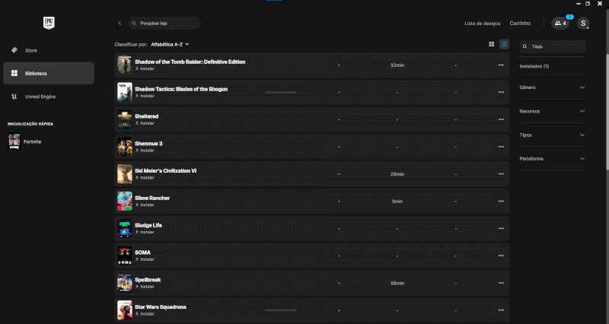The height and width of the screenshot is (324, 609).
Task: Click the Epic Games logo
Action: coord(48,23)
